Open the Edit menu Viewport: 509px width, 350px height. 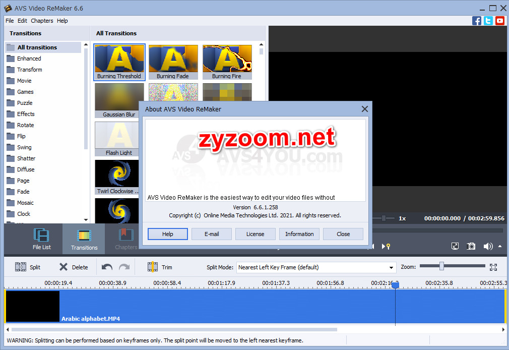[x=22, y=21]
